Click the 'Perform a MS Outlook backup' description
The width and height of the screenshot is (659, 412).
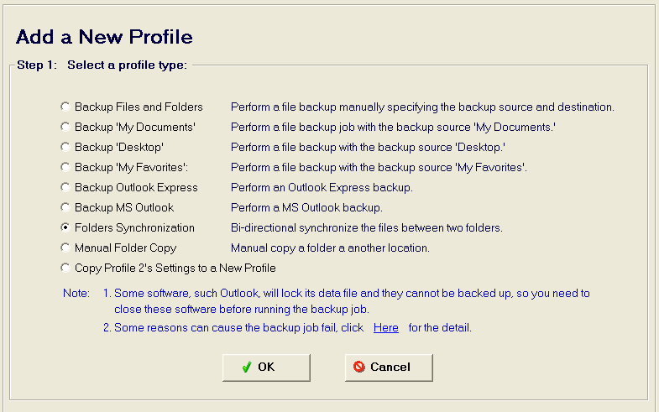click(306, 207)
